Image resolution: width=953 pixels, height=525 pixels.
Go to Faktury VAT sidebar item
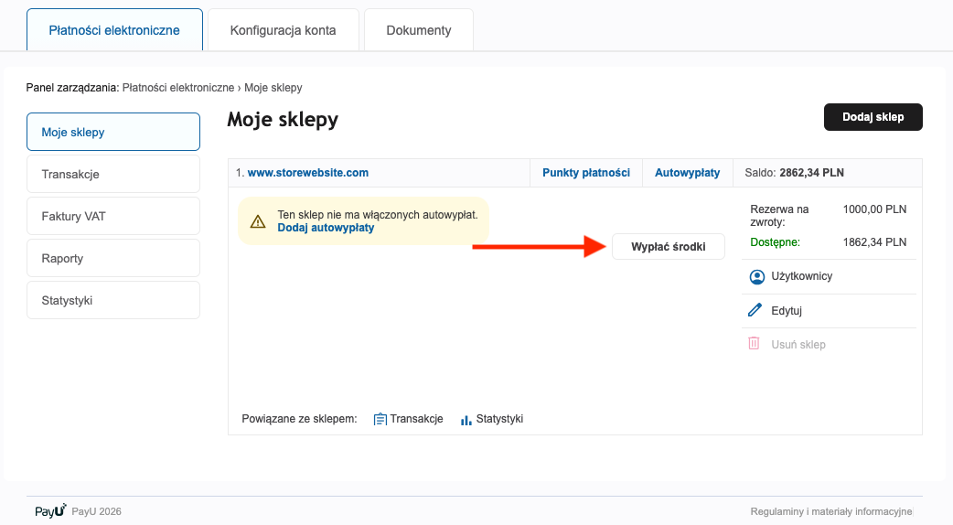pos(113,216)
